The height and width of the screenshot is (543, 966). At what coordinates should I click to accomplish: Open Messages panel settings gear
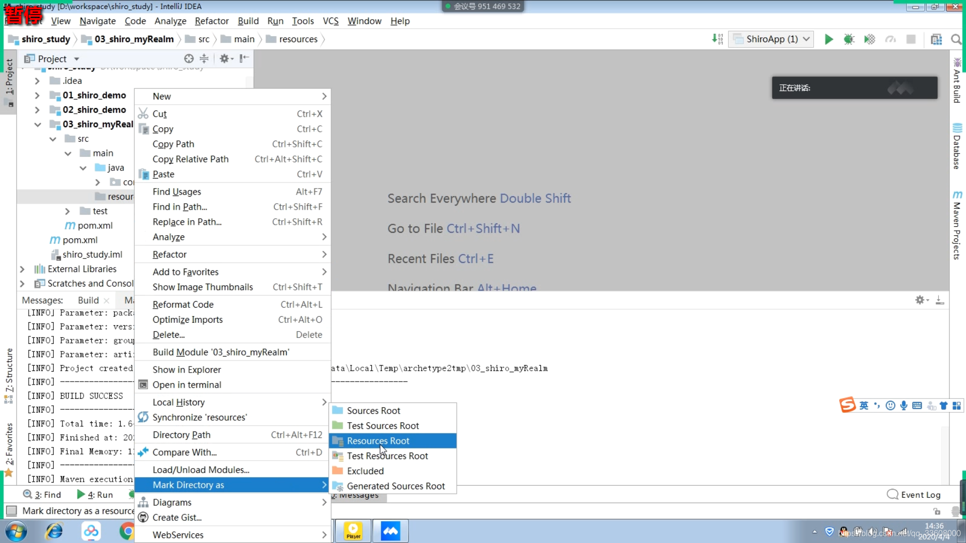coord(921,300)
